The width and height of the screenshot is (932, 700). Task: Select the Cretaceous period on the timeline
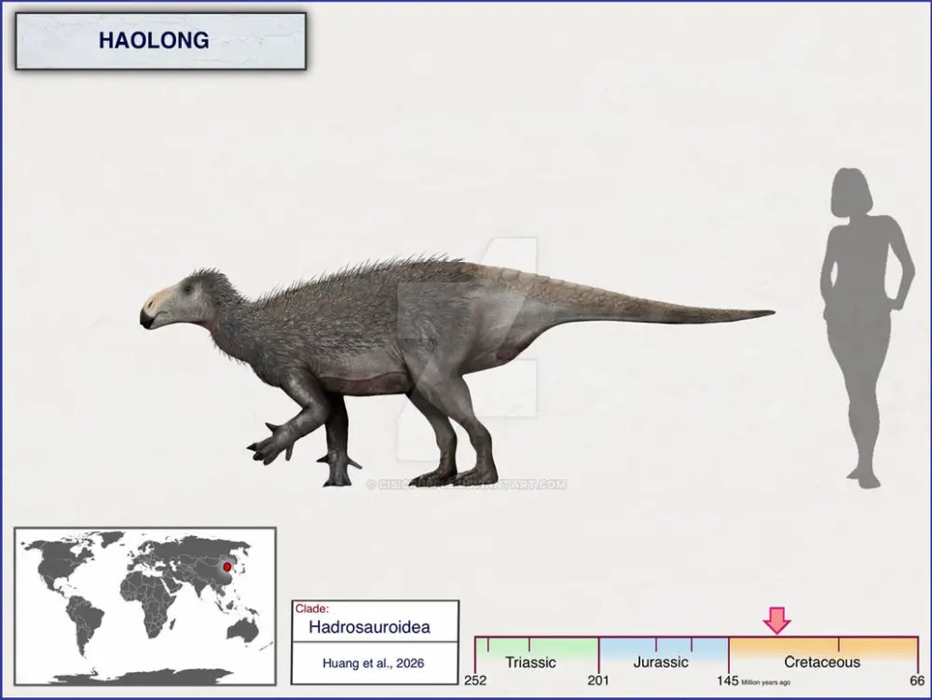821,662
